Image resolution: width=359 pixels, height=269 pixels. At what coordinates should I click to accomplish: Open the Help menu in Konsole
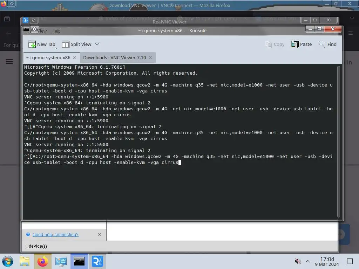point(56,31)
